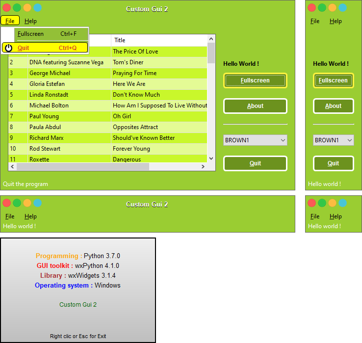
Task: Click the song list's vertical scrollbar down arrow
Action: pos(211,158)
